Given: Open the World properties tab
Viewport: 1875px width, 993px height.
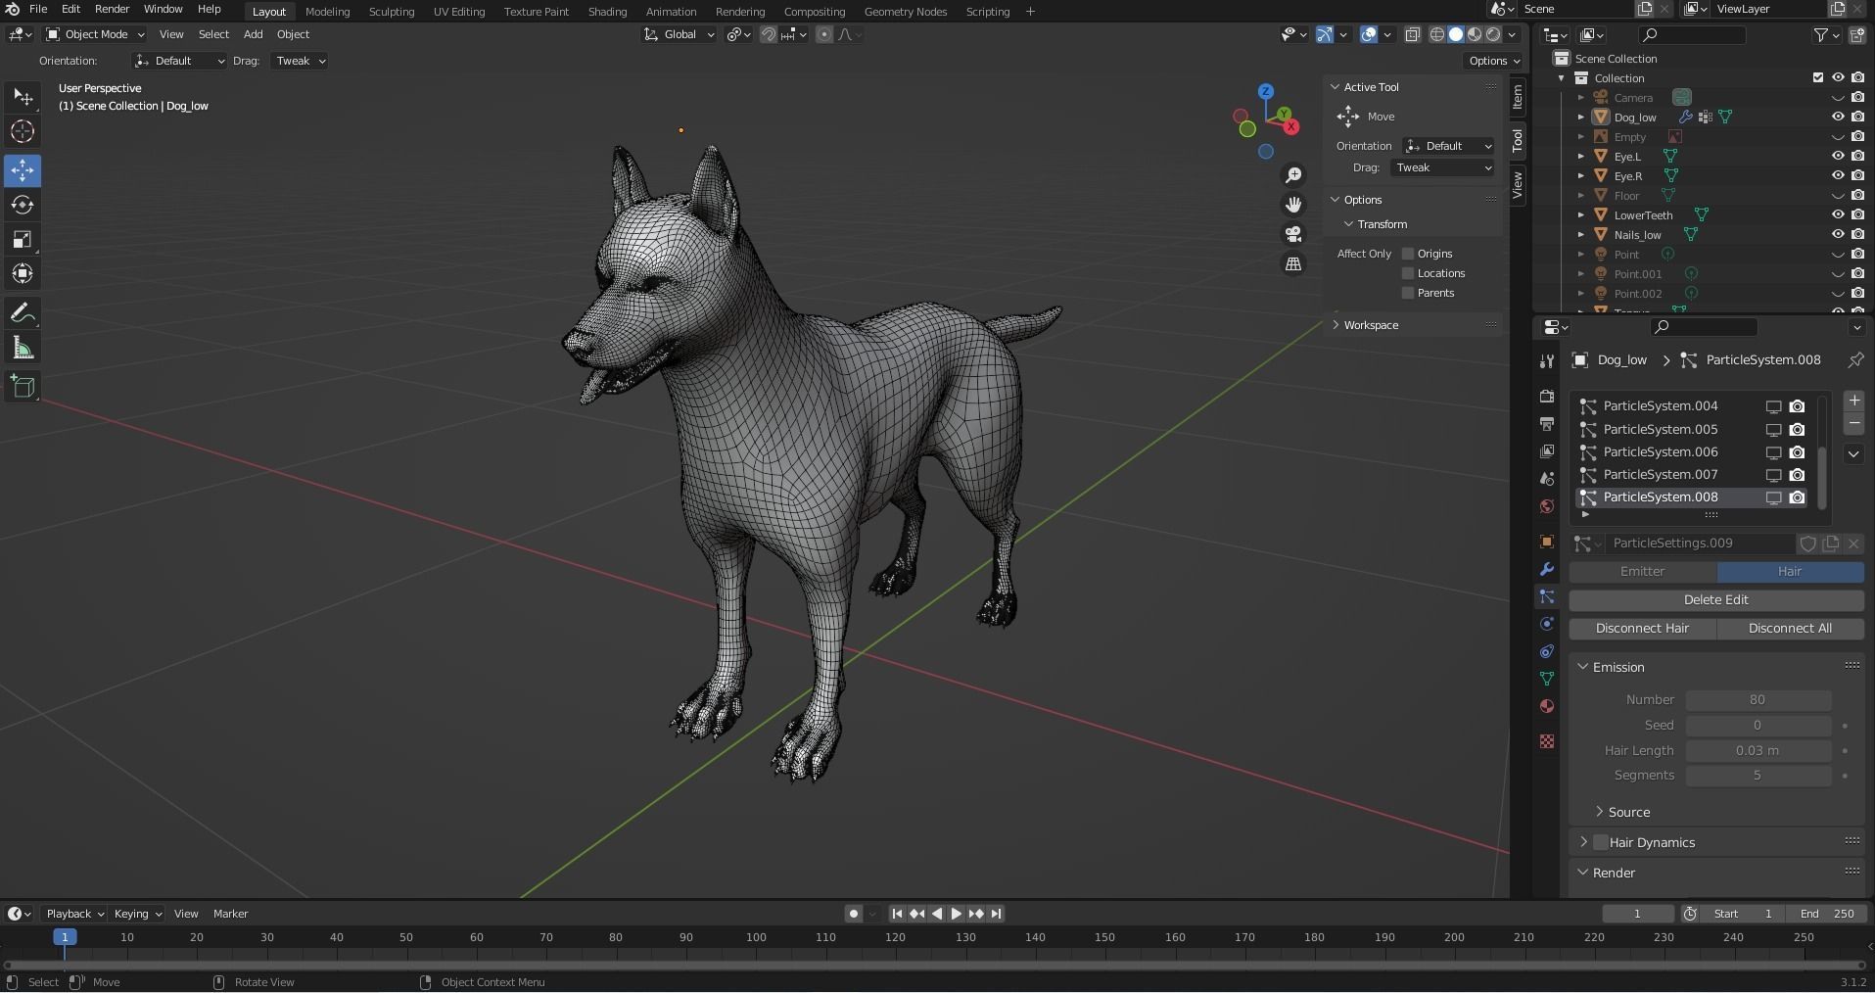Looking at the screenshot, I should [x=1547, y=506].
